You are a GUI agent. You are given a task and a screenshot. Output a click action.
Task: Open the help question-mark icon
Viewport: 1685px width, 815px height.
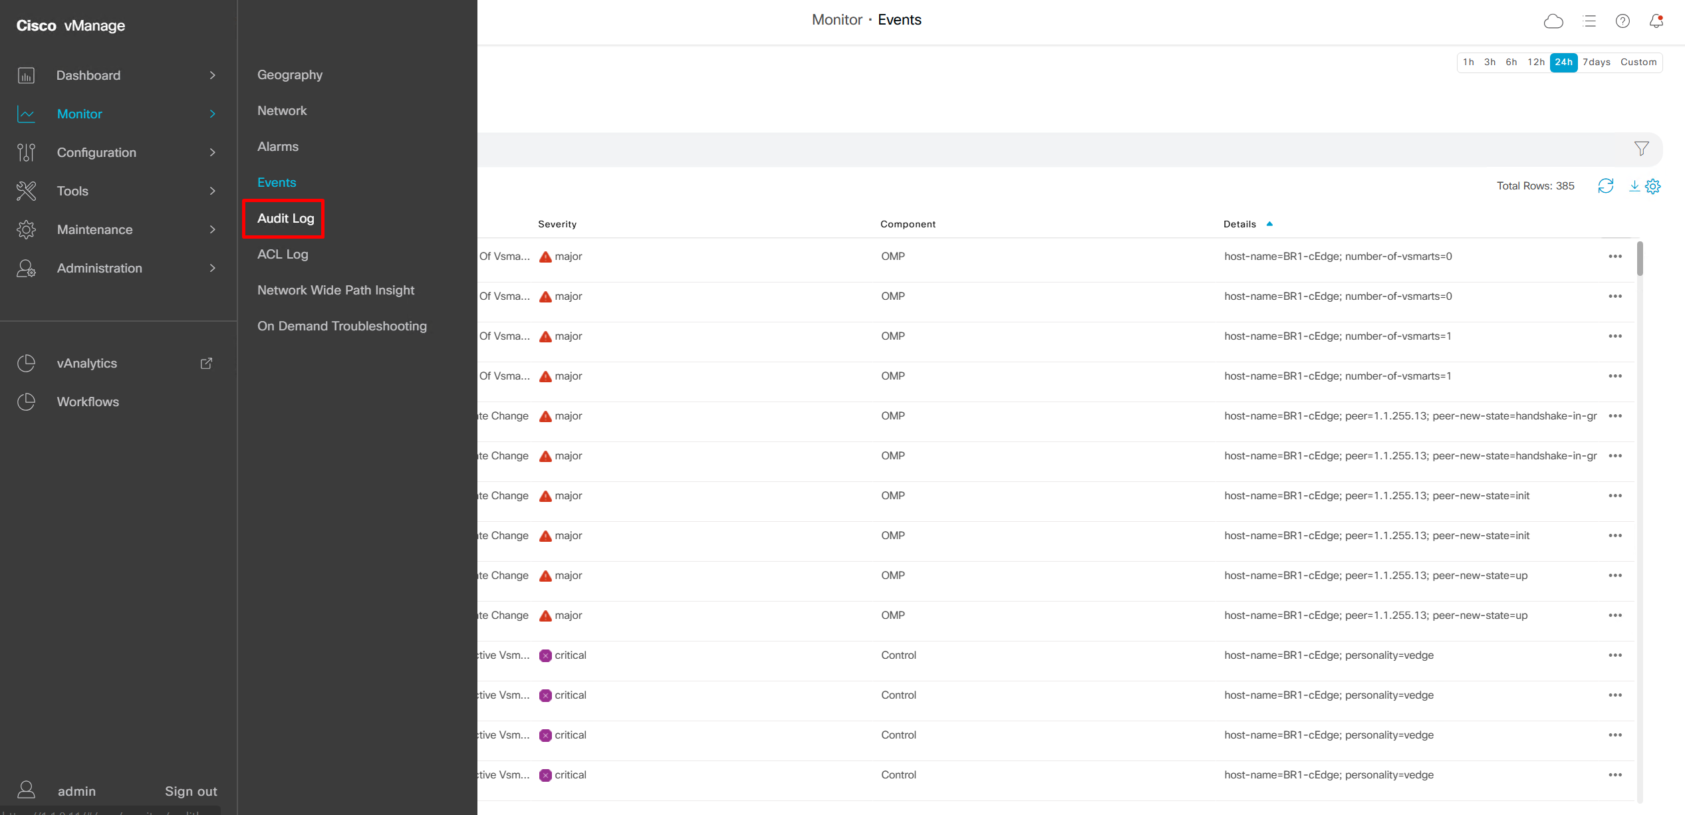pyautogui.click(x=1622, y=21)
